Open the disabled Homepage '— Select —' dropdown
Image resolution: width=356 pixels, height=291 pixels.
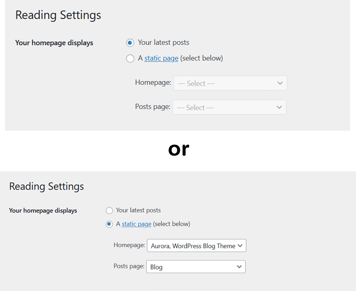(x=230, y=83)
